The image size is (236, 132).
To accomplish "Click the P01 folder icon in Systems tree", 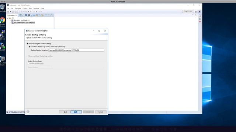I will pyautogui.click(x=10, y=18).
